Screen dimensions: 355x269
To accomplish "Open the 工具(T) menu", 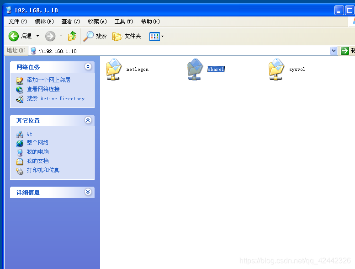I will point(124,22).
